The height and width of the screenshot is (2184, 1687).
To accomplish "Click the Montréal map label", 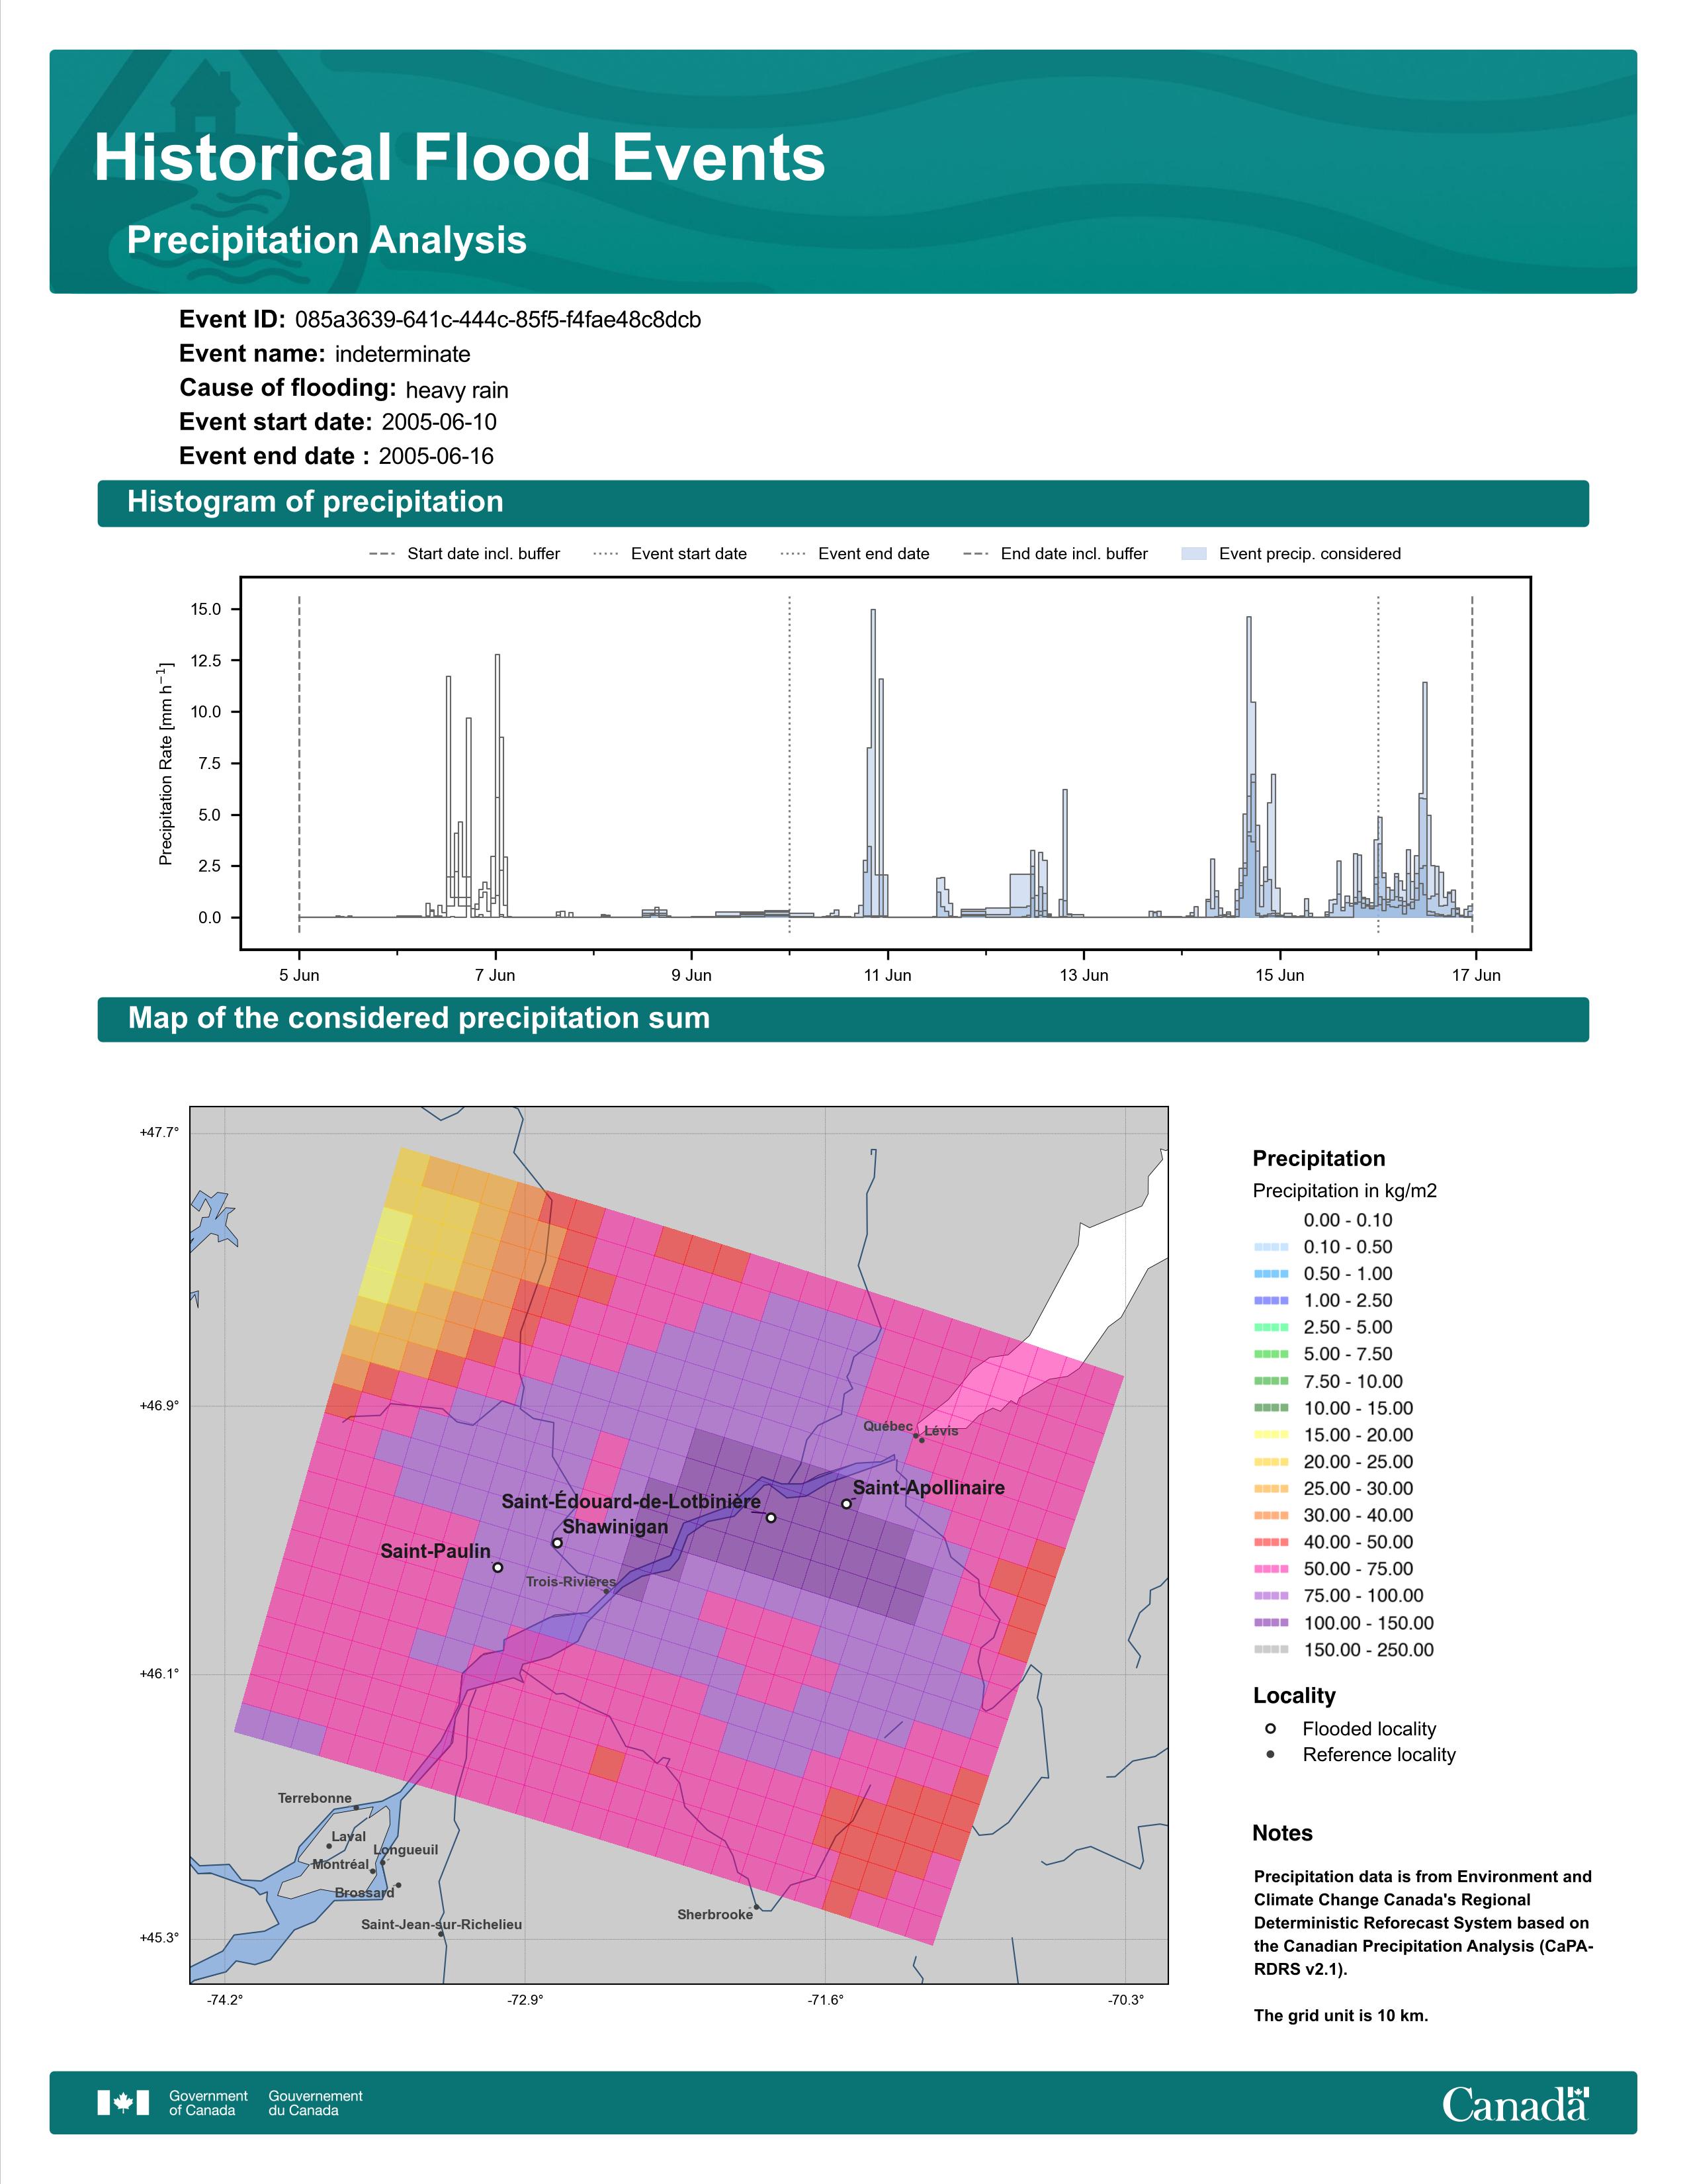I will pos(340,1864).
